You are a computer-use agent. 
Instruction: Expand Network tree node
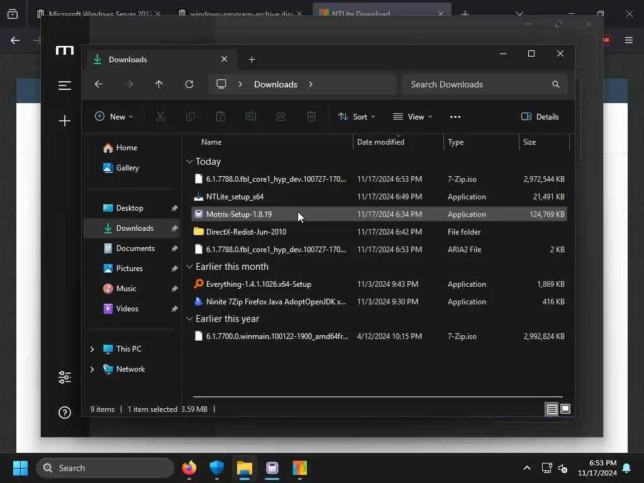click(x=92, y=369)
